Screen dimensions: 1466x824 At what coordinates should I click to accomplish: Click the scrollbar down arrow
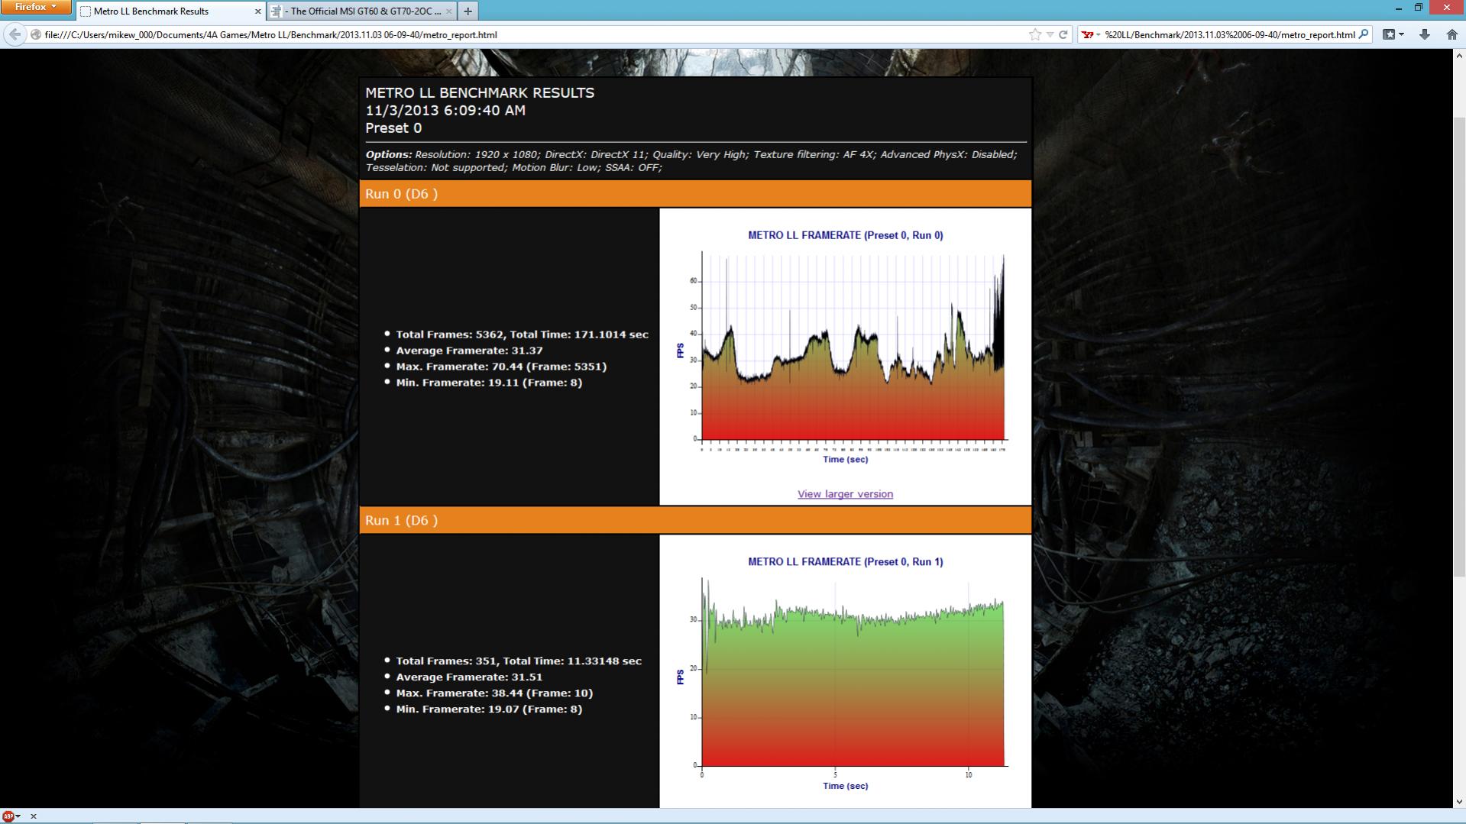point(1459,802)
